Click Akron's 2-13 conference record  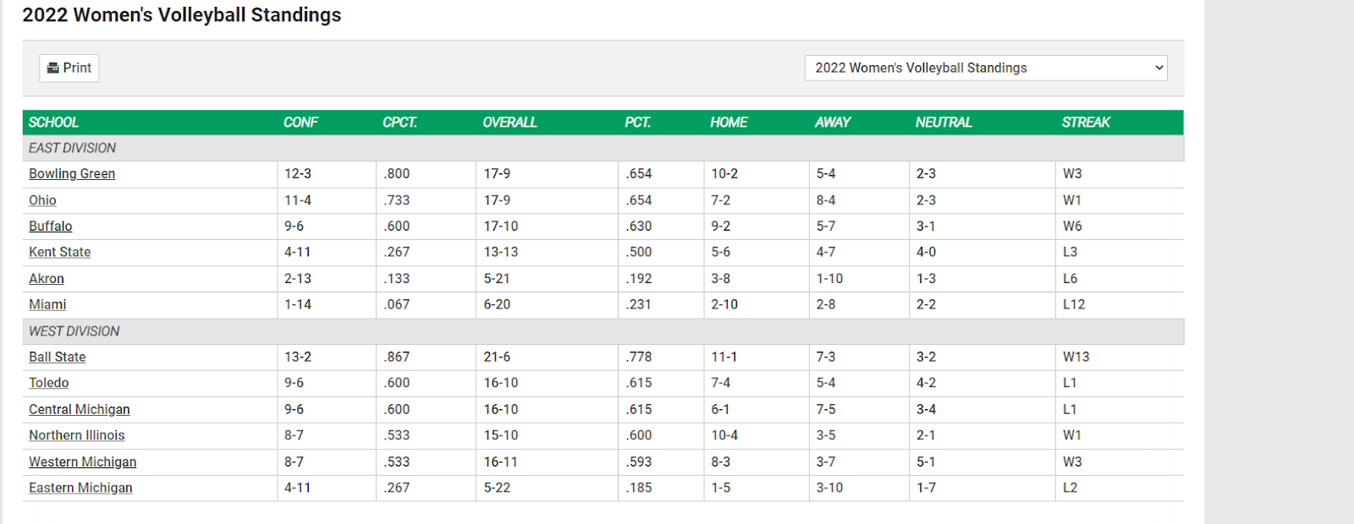(298, 278)
